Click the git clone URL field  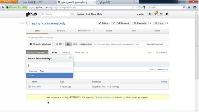120,44
